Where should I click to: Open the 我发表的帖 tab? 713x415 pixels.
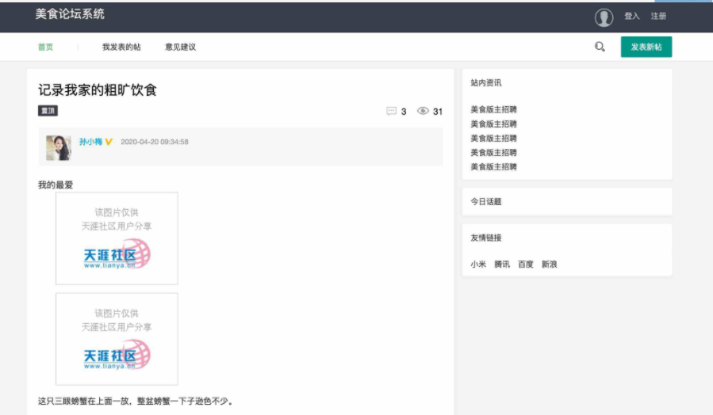click(121, 47)
